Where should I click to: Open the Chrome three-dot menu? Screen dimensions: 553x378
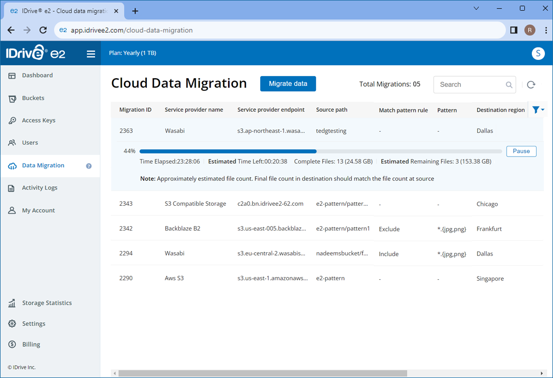coord(545,30)
